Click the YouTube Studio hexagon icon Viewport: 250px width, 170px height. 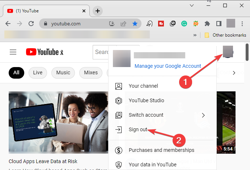119,101
